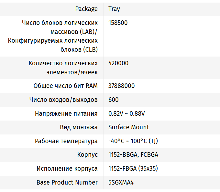Click the "Рабочая температура" label
The width and height of the screenshot is (220, 192).
pyautogui.click(x=66, y=141)
